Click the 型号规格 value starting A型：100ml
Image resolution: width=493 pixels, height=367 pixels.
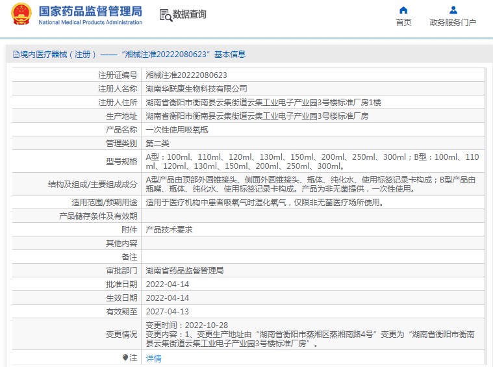coord(312,161)
